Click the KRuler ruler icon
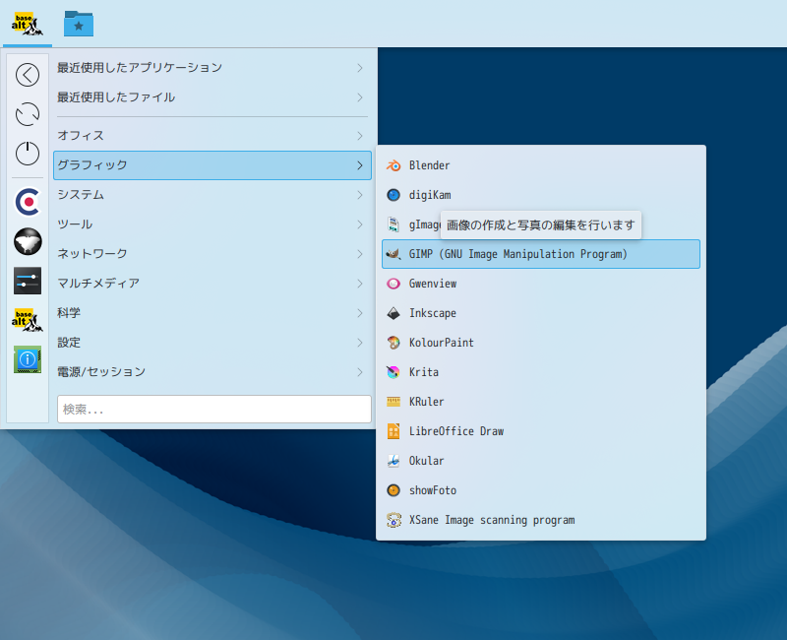The image size is (787, 640). coord(393,402)
